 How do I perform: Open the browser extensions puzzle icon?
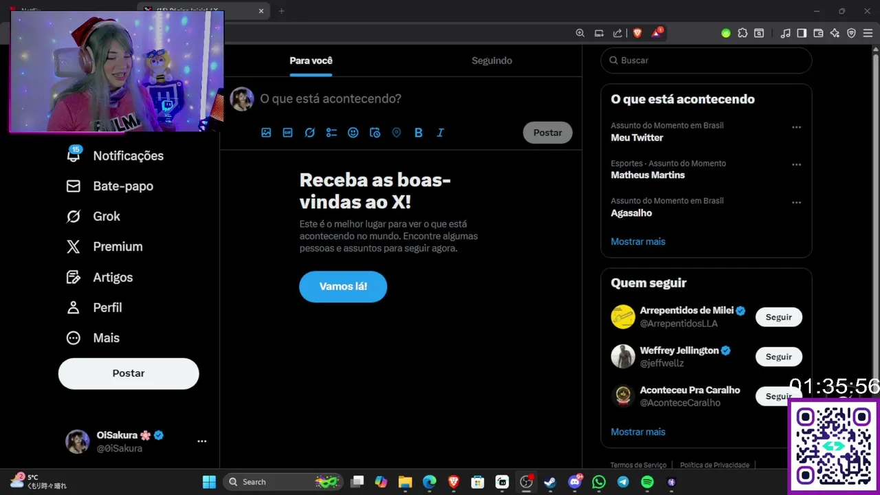click(x=742, y=33)
